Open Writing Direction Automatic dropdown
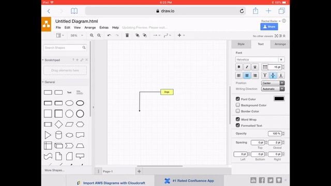Image resolution: width=331 pixels, height=186 pixels. pyautogui.click(x=273, y=89)
